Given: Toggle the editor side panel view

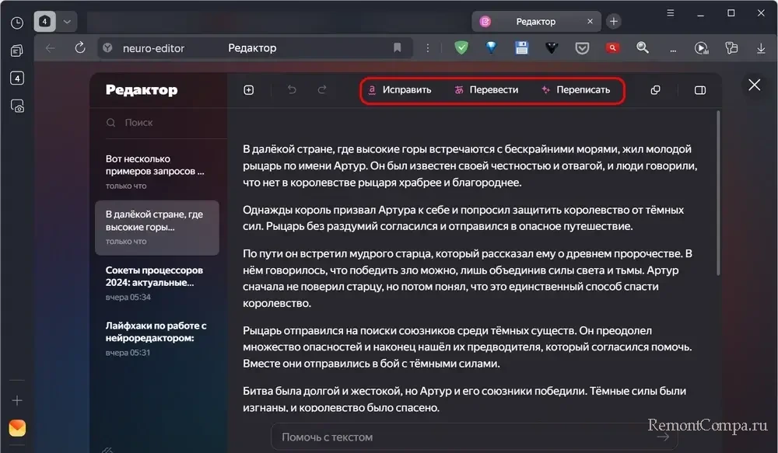Looking at the screenshot, I should [x=699, y=90].
